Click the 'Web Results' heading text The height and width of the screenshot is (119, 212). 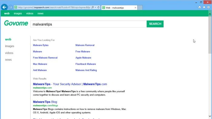(x=40, y=79)
